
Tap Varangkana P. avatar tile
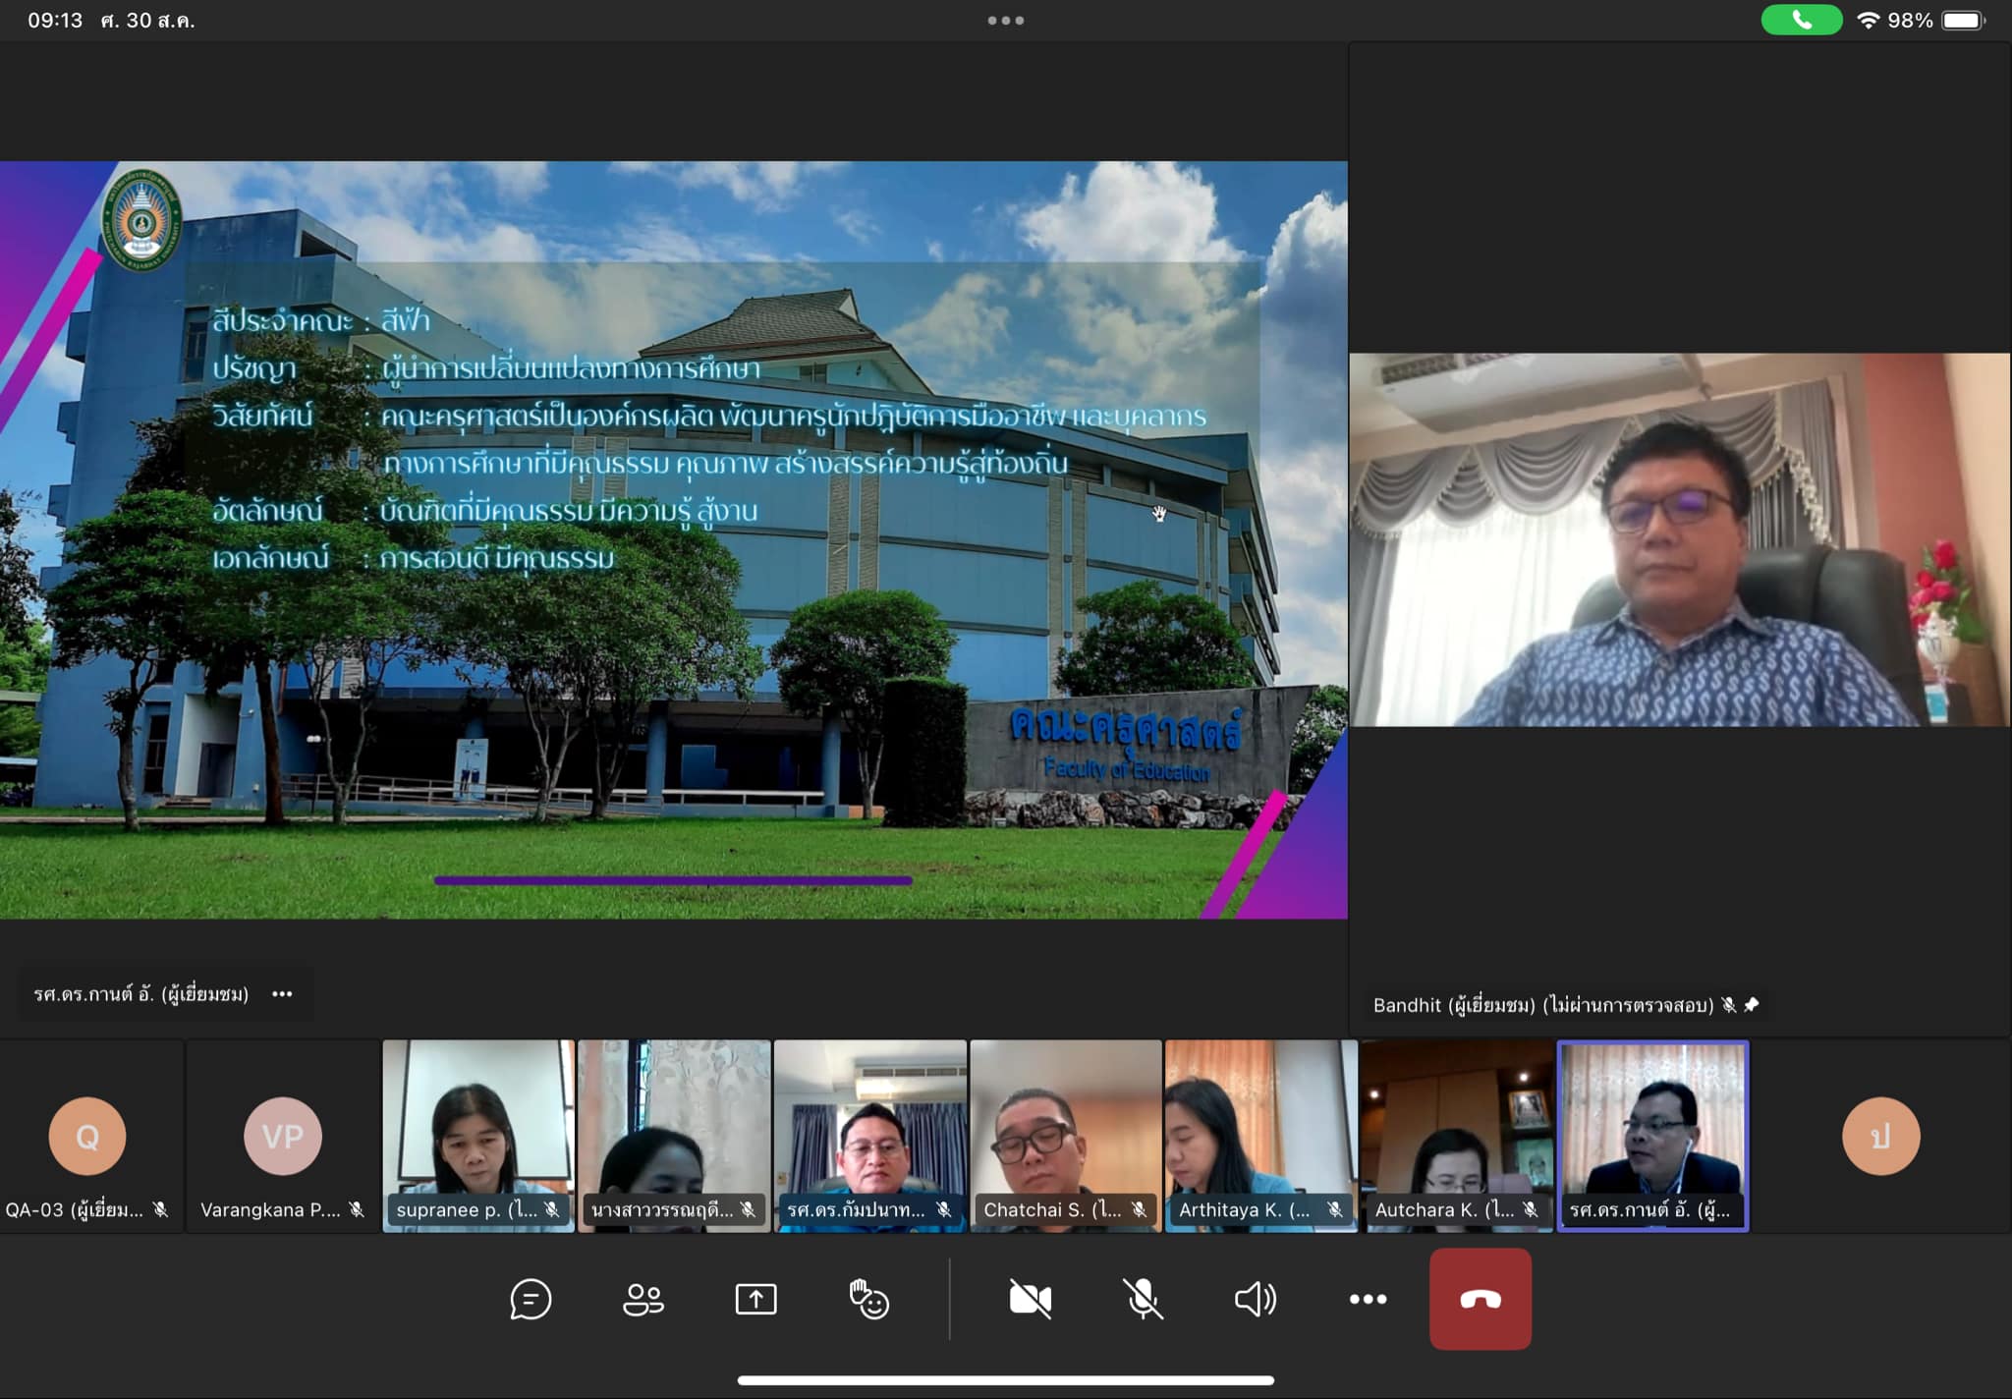tap(283, 1136)
